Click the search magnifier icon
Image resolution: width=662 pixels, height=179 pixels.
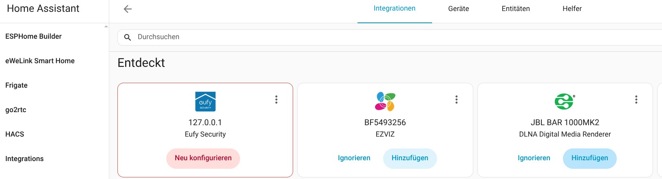point(128,37)
